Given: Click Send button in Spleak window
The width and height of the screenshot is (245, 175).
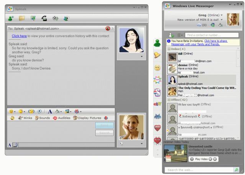Looking at the screenshot, I should [x=105, y=125].
